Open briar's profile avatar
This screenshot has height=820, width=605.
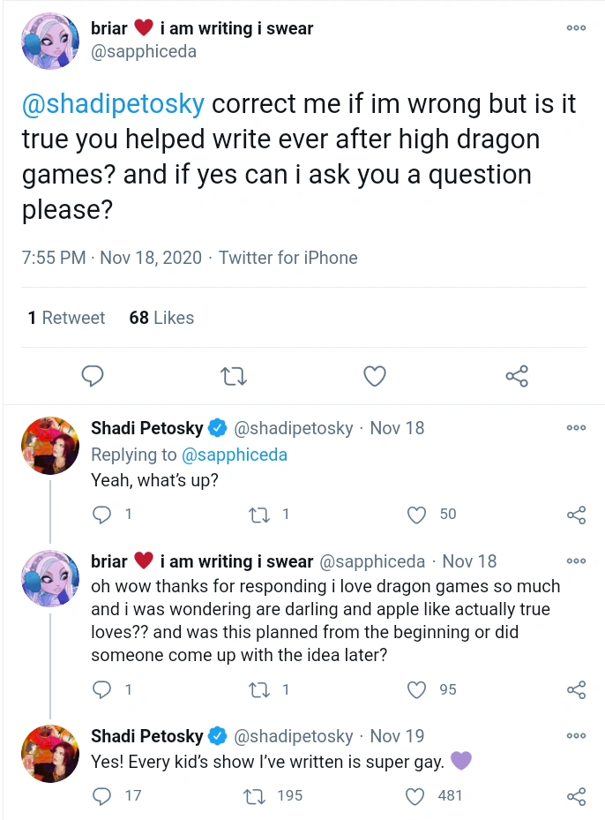tap(49, 41)
